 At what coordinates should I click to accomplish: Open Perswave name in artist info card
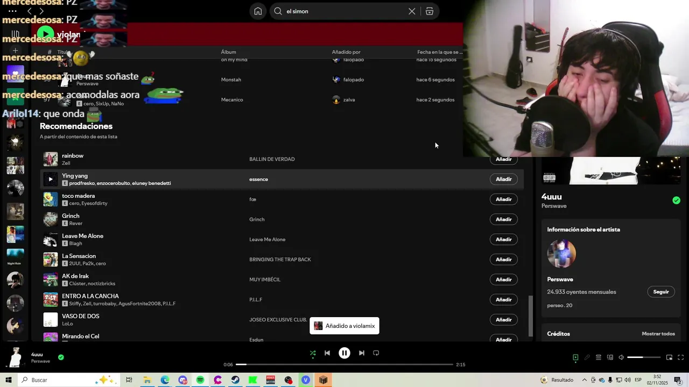click(x=560, y=279)
